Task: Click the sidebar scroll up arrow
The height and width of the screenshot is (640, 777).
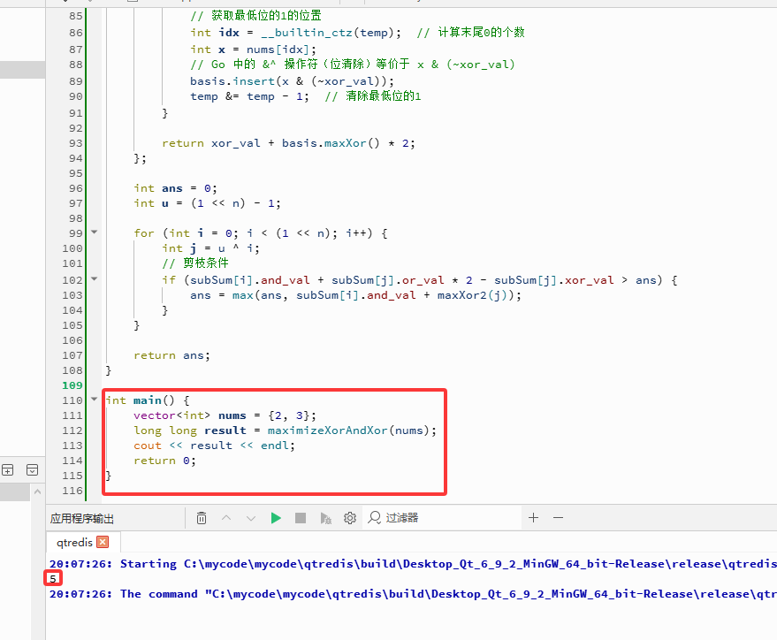Action: pyautogui.click(x=38, y=491)
